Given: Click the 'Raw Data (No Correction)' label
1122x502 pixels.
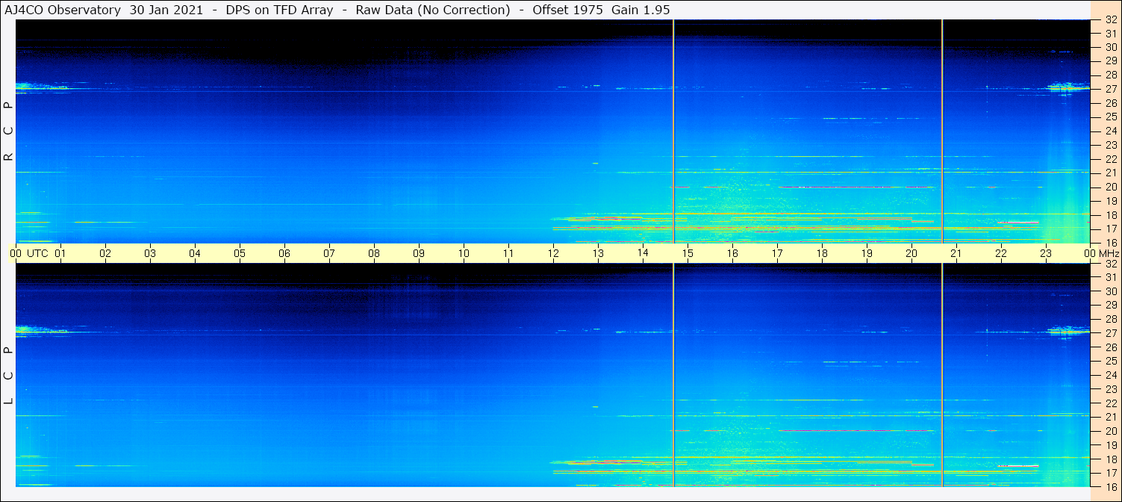Looking at the screenshot, I should point(433,10).
